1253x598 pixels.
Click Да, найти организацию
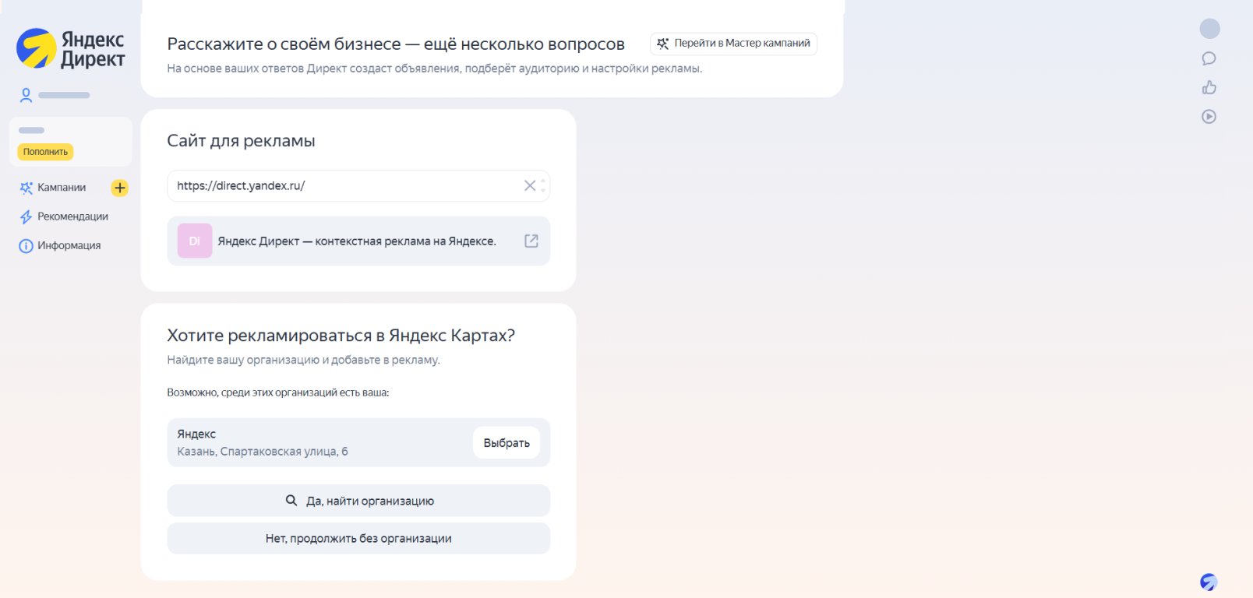coord(358,501)
